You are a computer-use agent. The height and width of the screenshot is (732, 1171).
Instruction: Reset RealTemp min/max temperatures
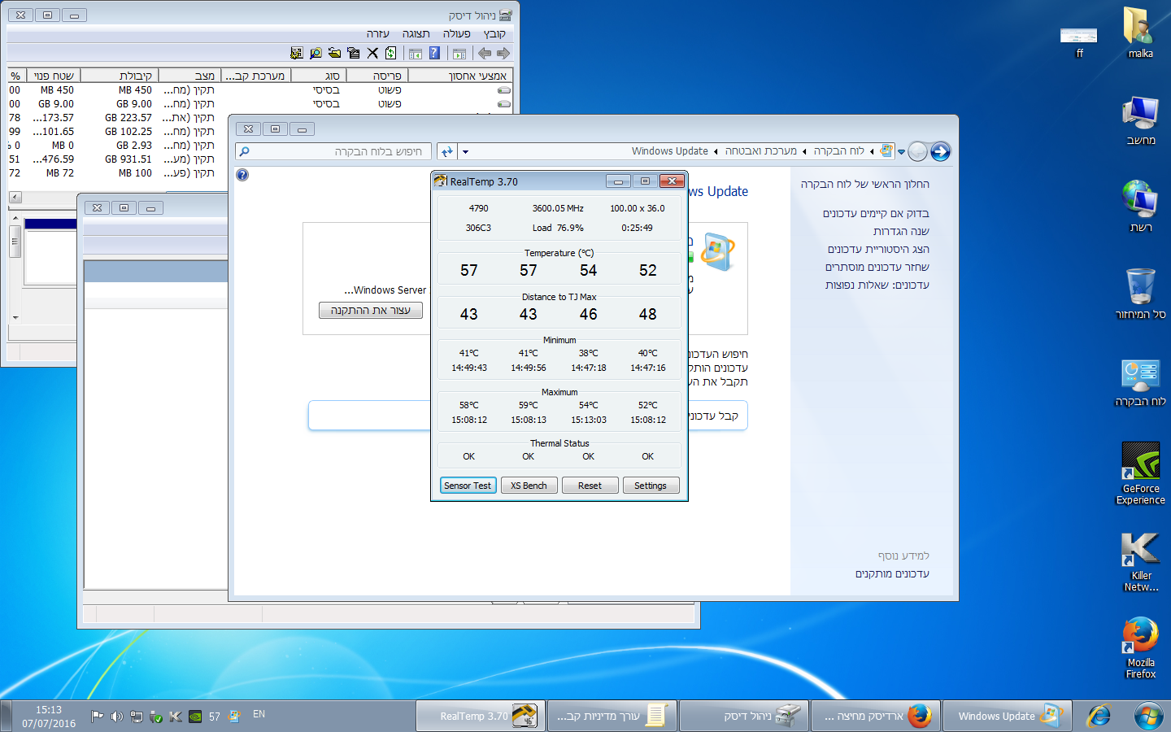tap(590, 486)
